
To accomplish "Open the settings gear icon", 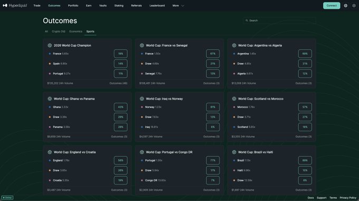I will click(x=354, y=5).
